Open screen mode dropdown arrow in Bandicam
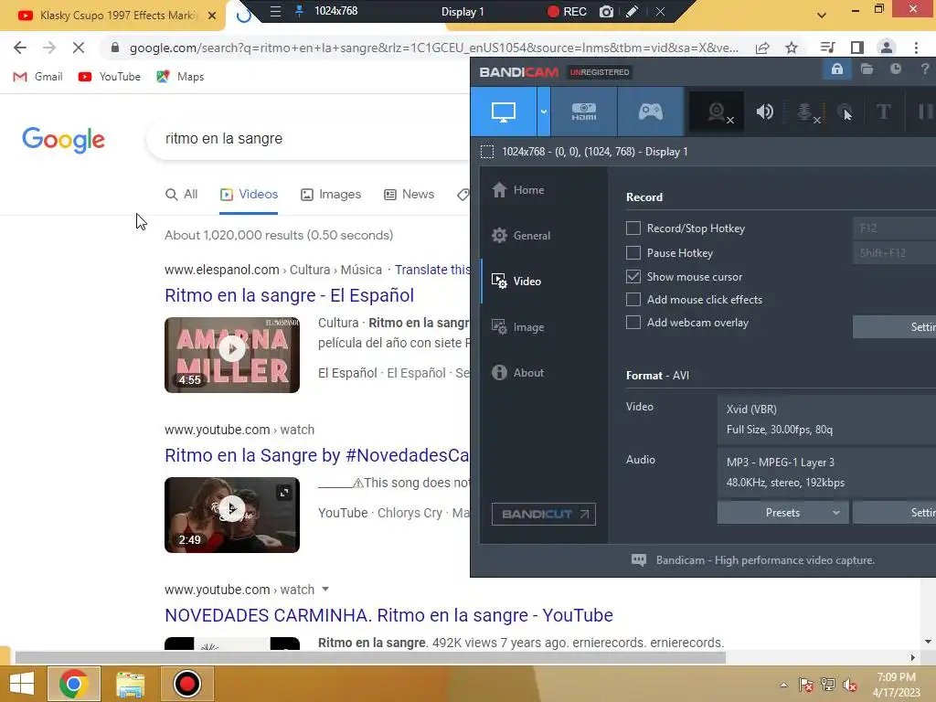Screen dimensions: 936x702 pos(544,112)
